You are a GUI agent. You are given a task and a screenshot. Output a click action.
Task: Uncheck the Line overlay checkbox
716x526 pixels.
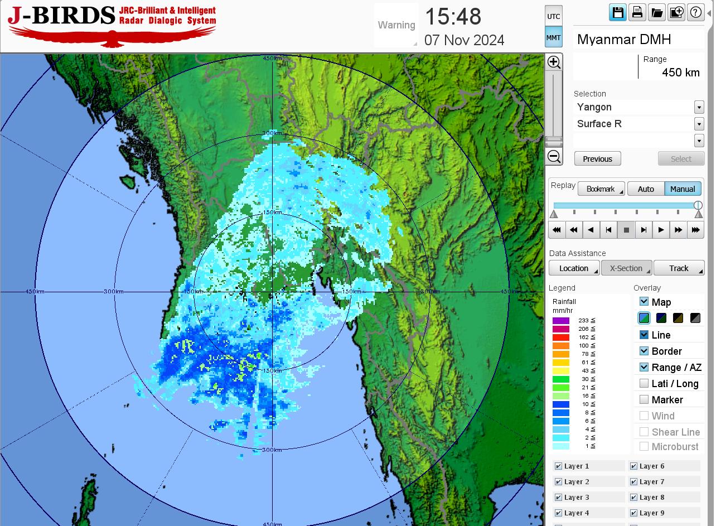[644, 335]
